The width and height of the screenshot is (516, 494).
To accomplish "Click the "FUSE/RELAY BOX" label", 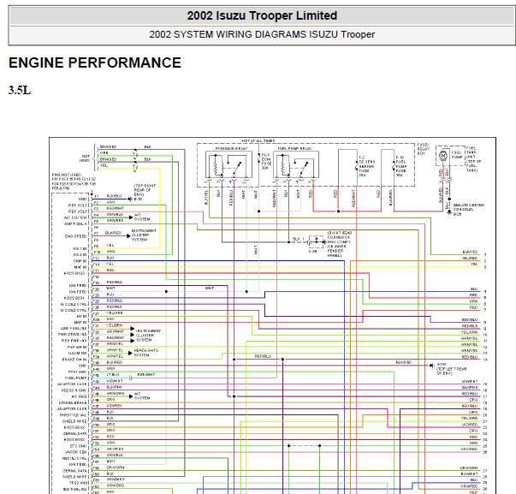I will [424, 149].
